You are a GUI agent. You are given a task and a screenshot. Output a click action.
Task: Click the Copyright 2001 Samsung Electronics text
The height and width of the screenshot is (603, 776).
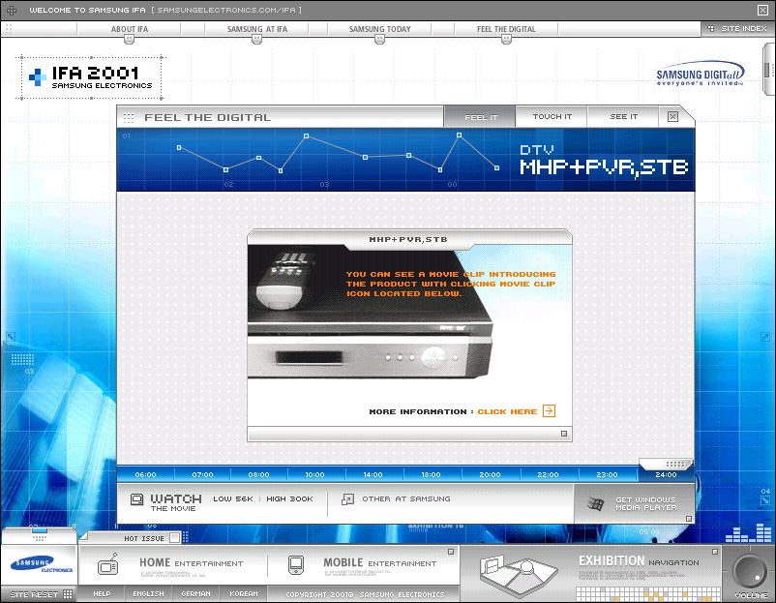365,594
